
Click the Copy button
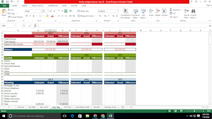pyautogui.click(x=11, y=13)
